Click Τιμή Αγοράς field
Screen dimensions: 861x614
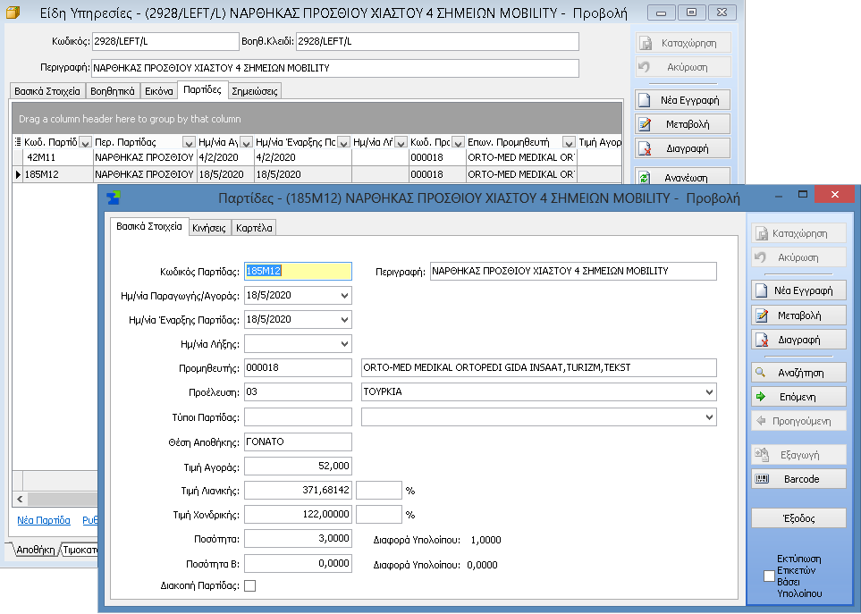tap(298, 466)
